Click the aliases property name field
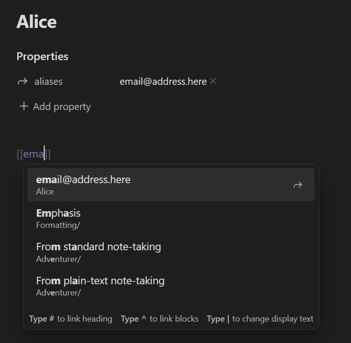 click(x=48, y=82)
